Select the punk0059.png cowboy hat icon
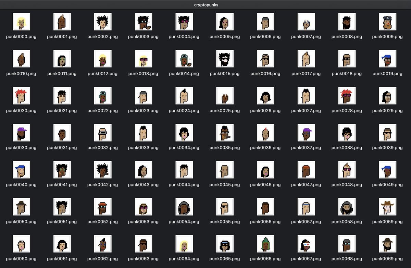This screenshot has width=411, height=268. click(388, 207)
